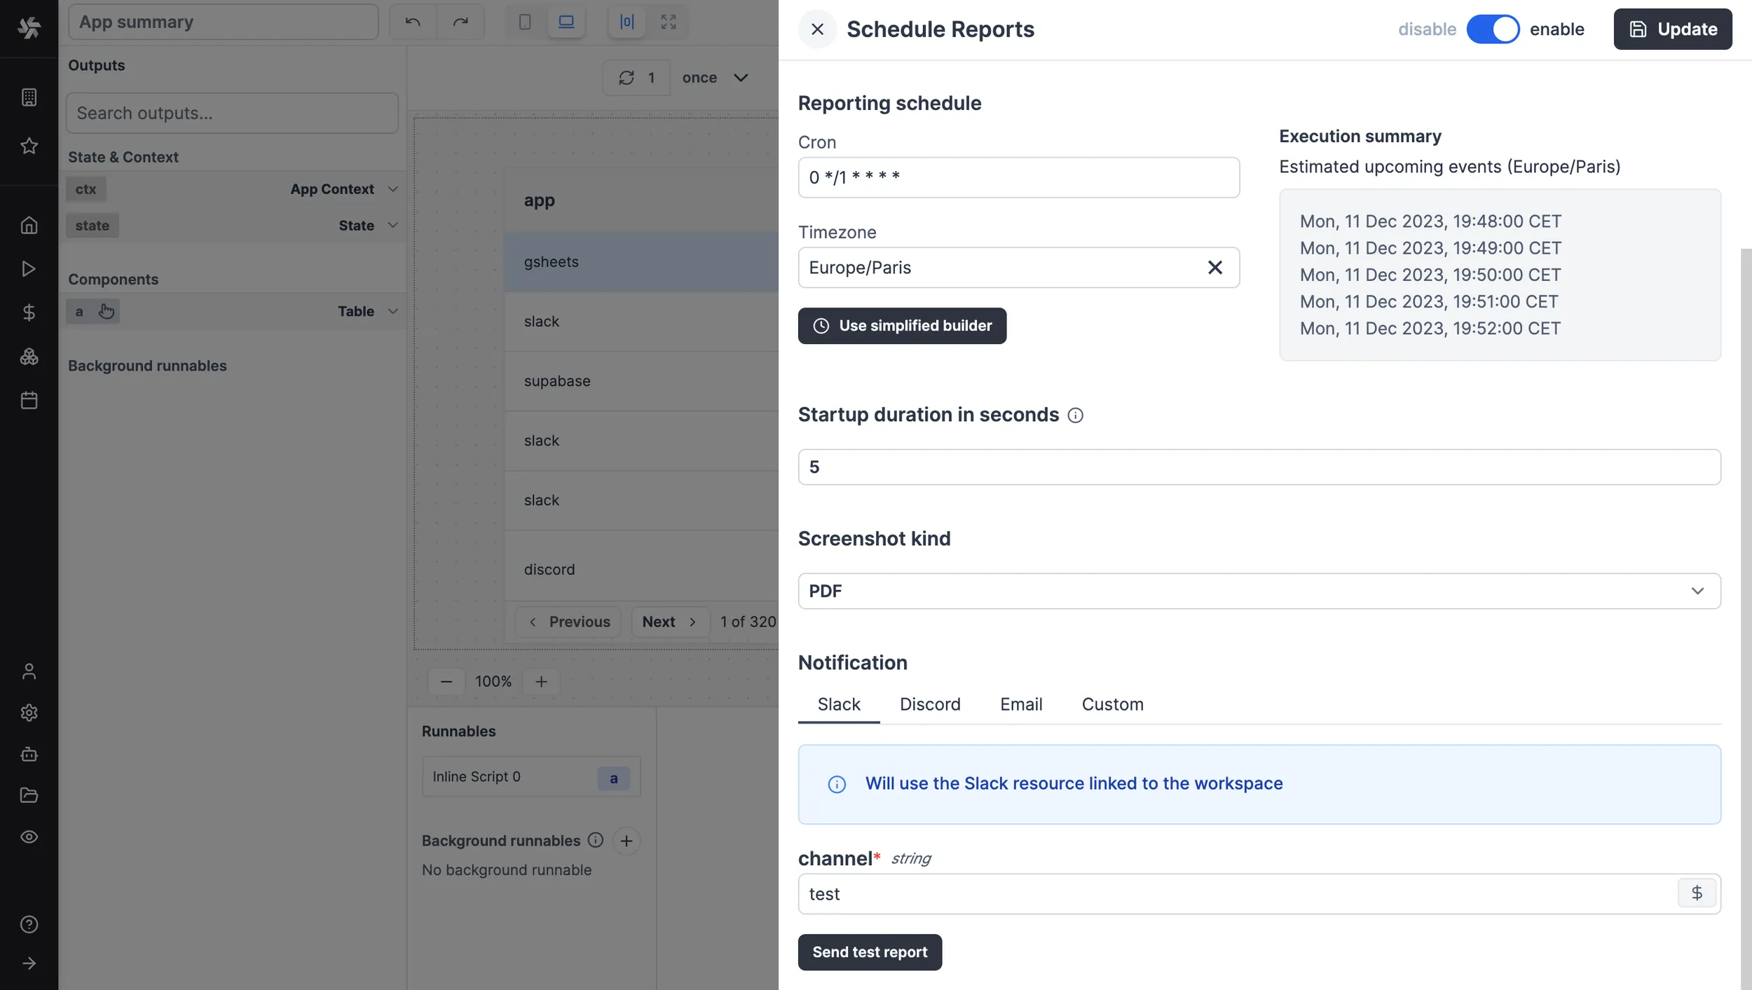
Task: Open the Schedules calendar icon in sidebar
Action: click(29, 401)
